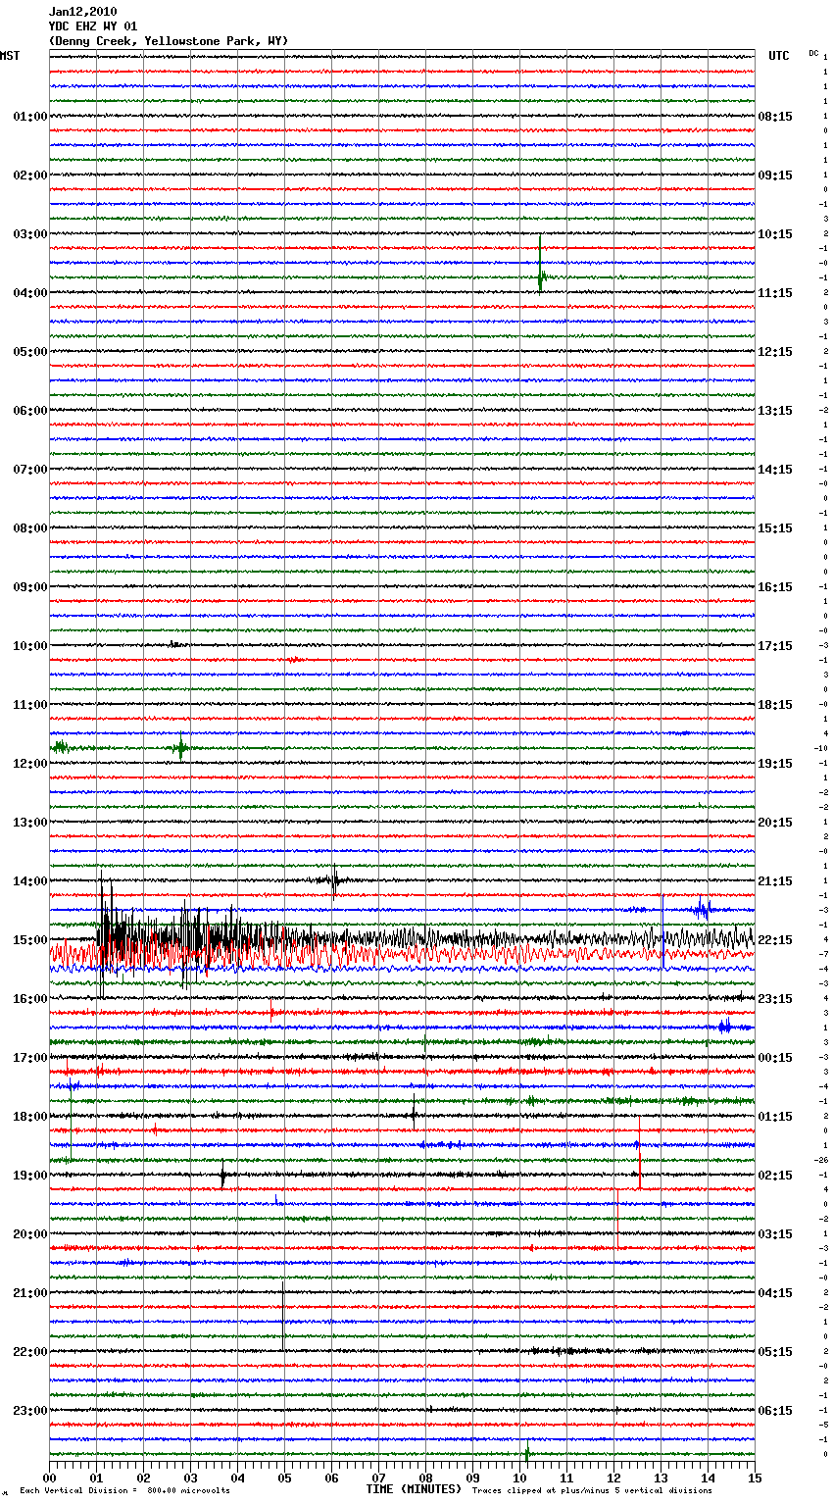Click the 13 tick on the minutes axis
This screenshot has height=1504, width=833.
[x=661, y=1479]
